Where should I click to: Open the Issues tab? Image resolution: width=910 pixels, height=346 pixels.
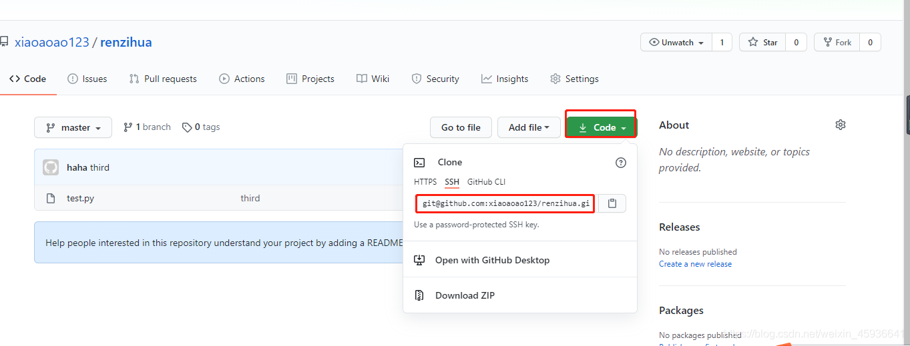87,79
